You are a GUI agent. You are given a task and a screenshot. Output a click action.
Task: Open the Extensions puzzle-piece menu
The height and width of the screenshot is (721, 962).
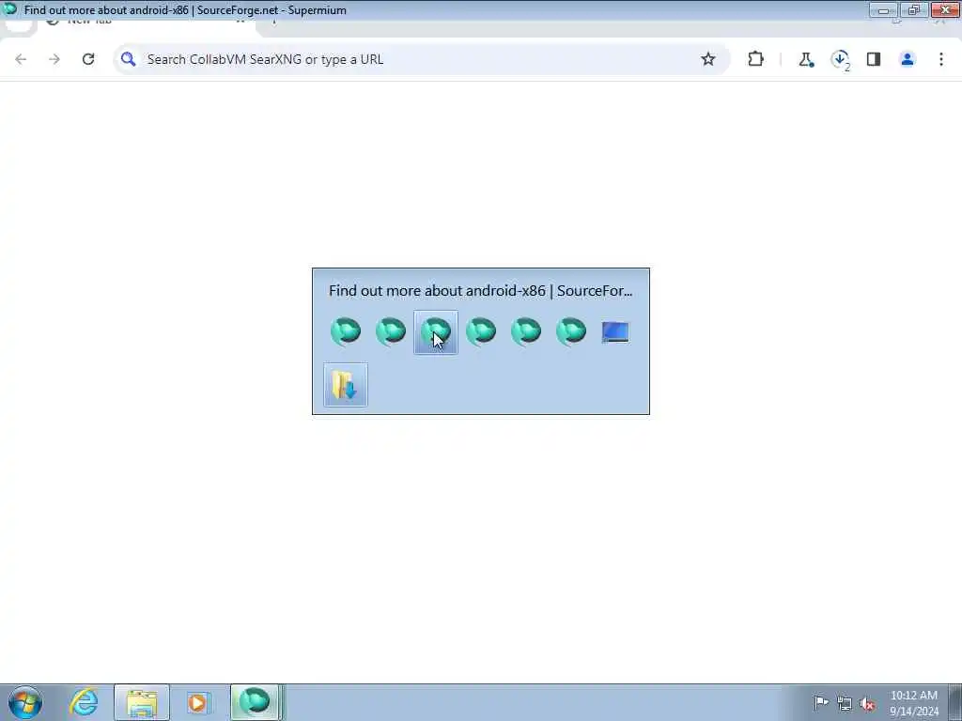click(x=756, y=59)
